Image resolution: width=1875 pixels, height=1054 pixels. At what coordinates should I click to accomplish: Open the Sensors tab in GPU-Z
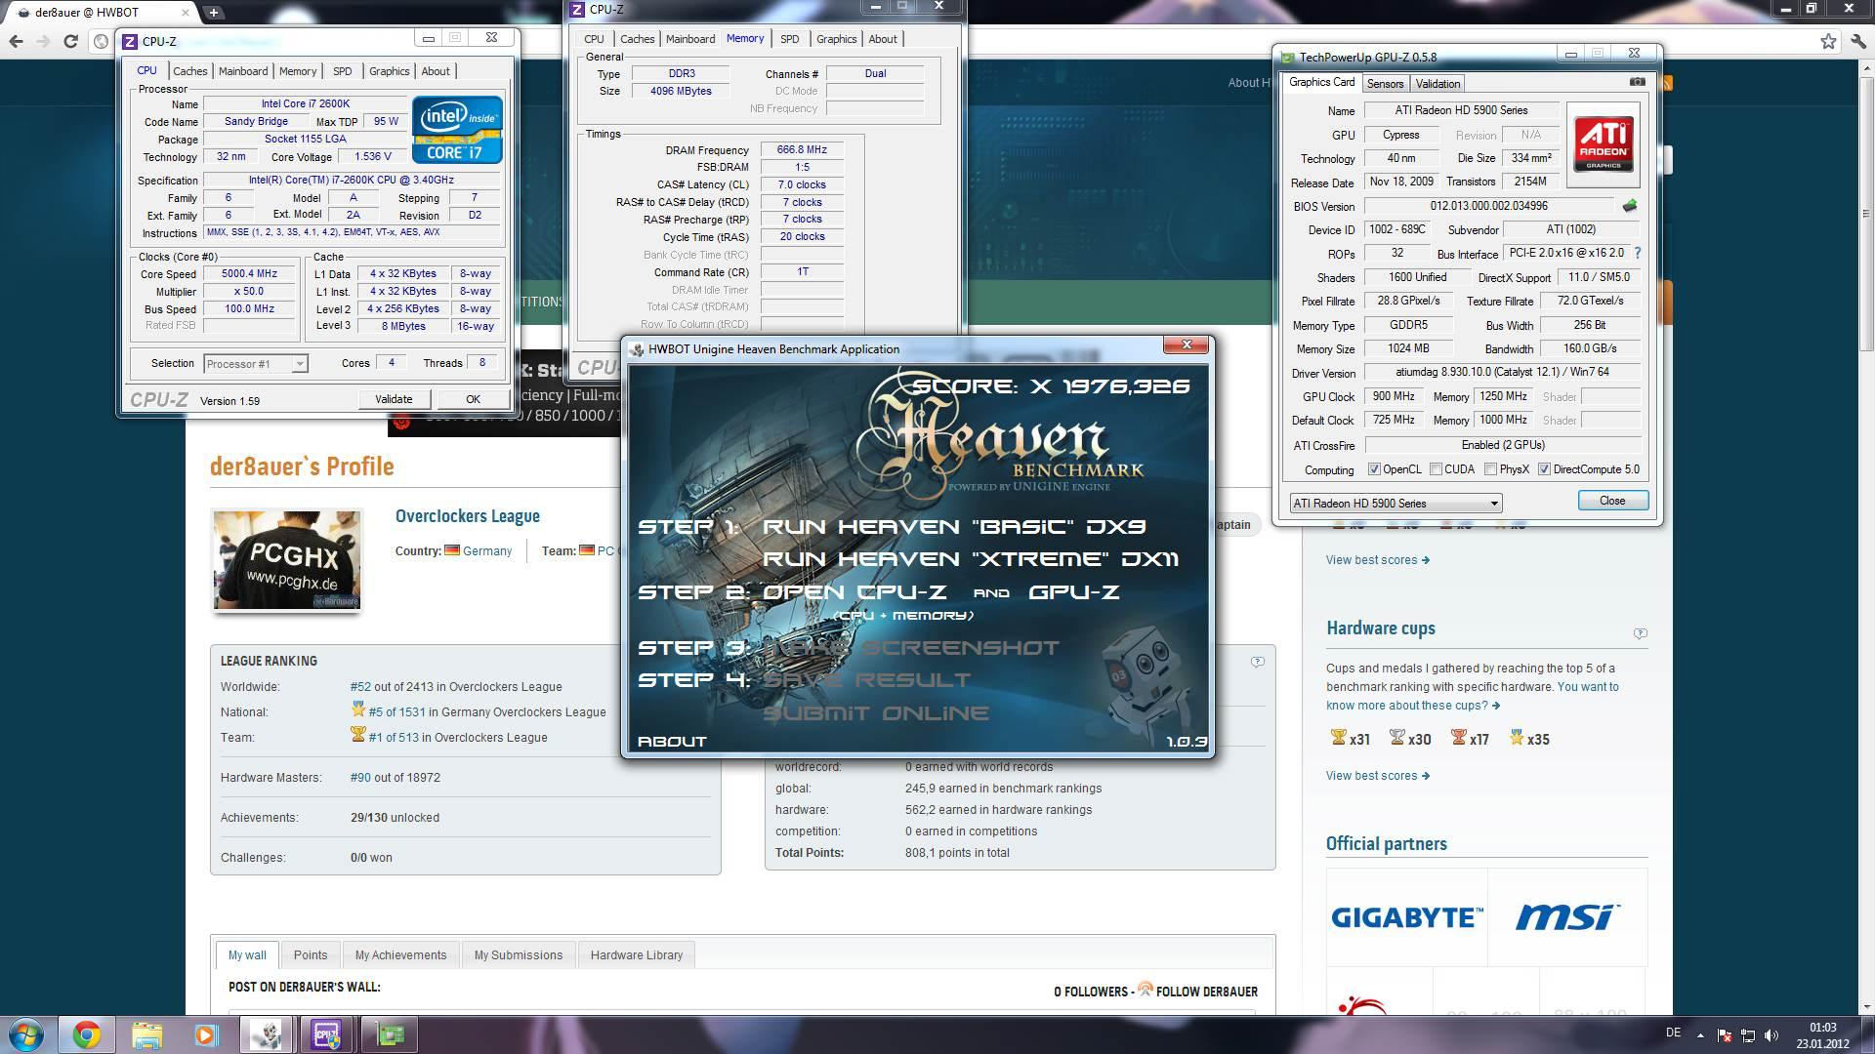click(x=1385, y=84)
